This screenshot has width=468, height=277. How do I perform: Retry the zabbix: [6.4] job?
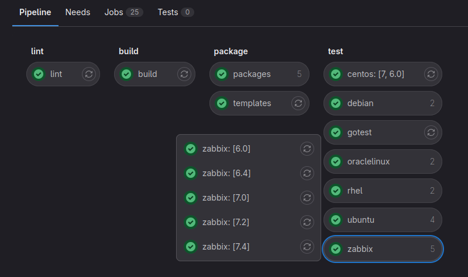pos(307,173)
